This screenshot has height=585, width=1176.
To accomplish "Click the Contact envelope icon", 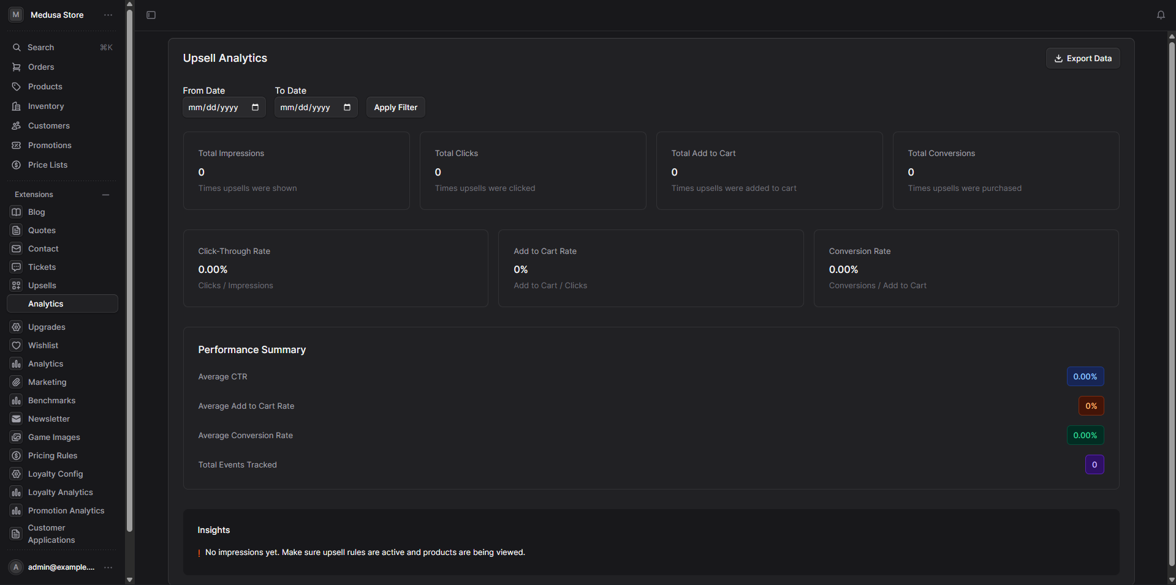I will point(17,248).
